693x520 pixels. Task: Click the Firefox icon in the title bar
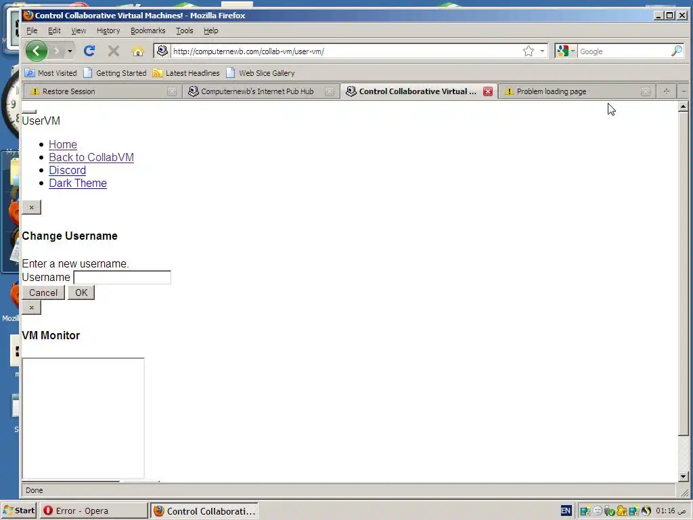tap(28, 16)
